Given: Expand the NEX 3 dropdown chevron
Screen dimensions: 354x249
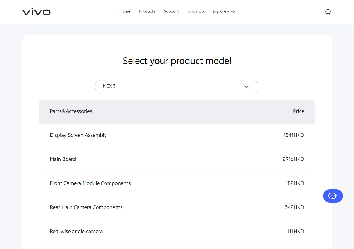Looking at the screenshot, I should (246, 87).
